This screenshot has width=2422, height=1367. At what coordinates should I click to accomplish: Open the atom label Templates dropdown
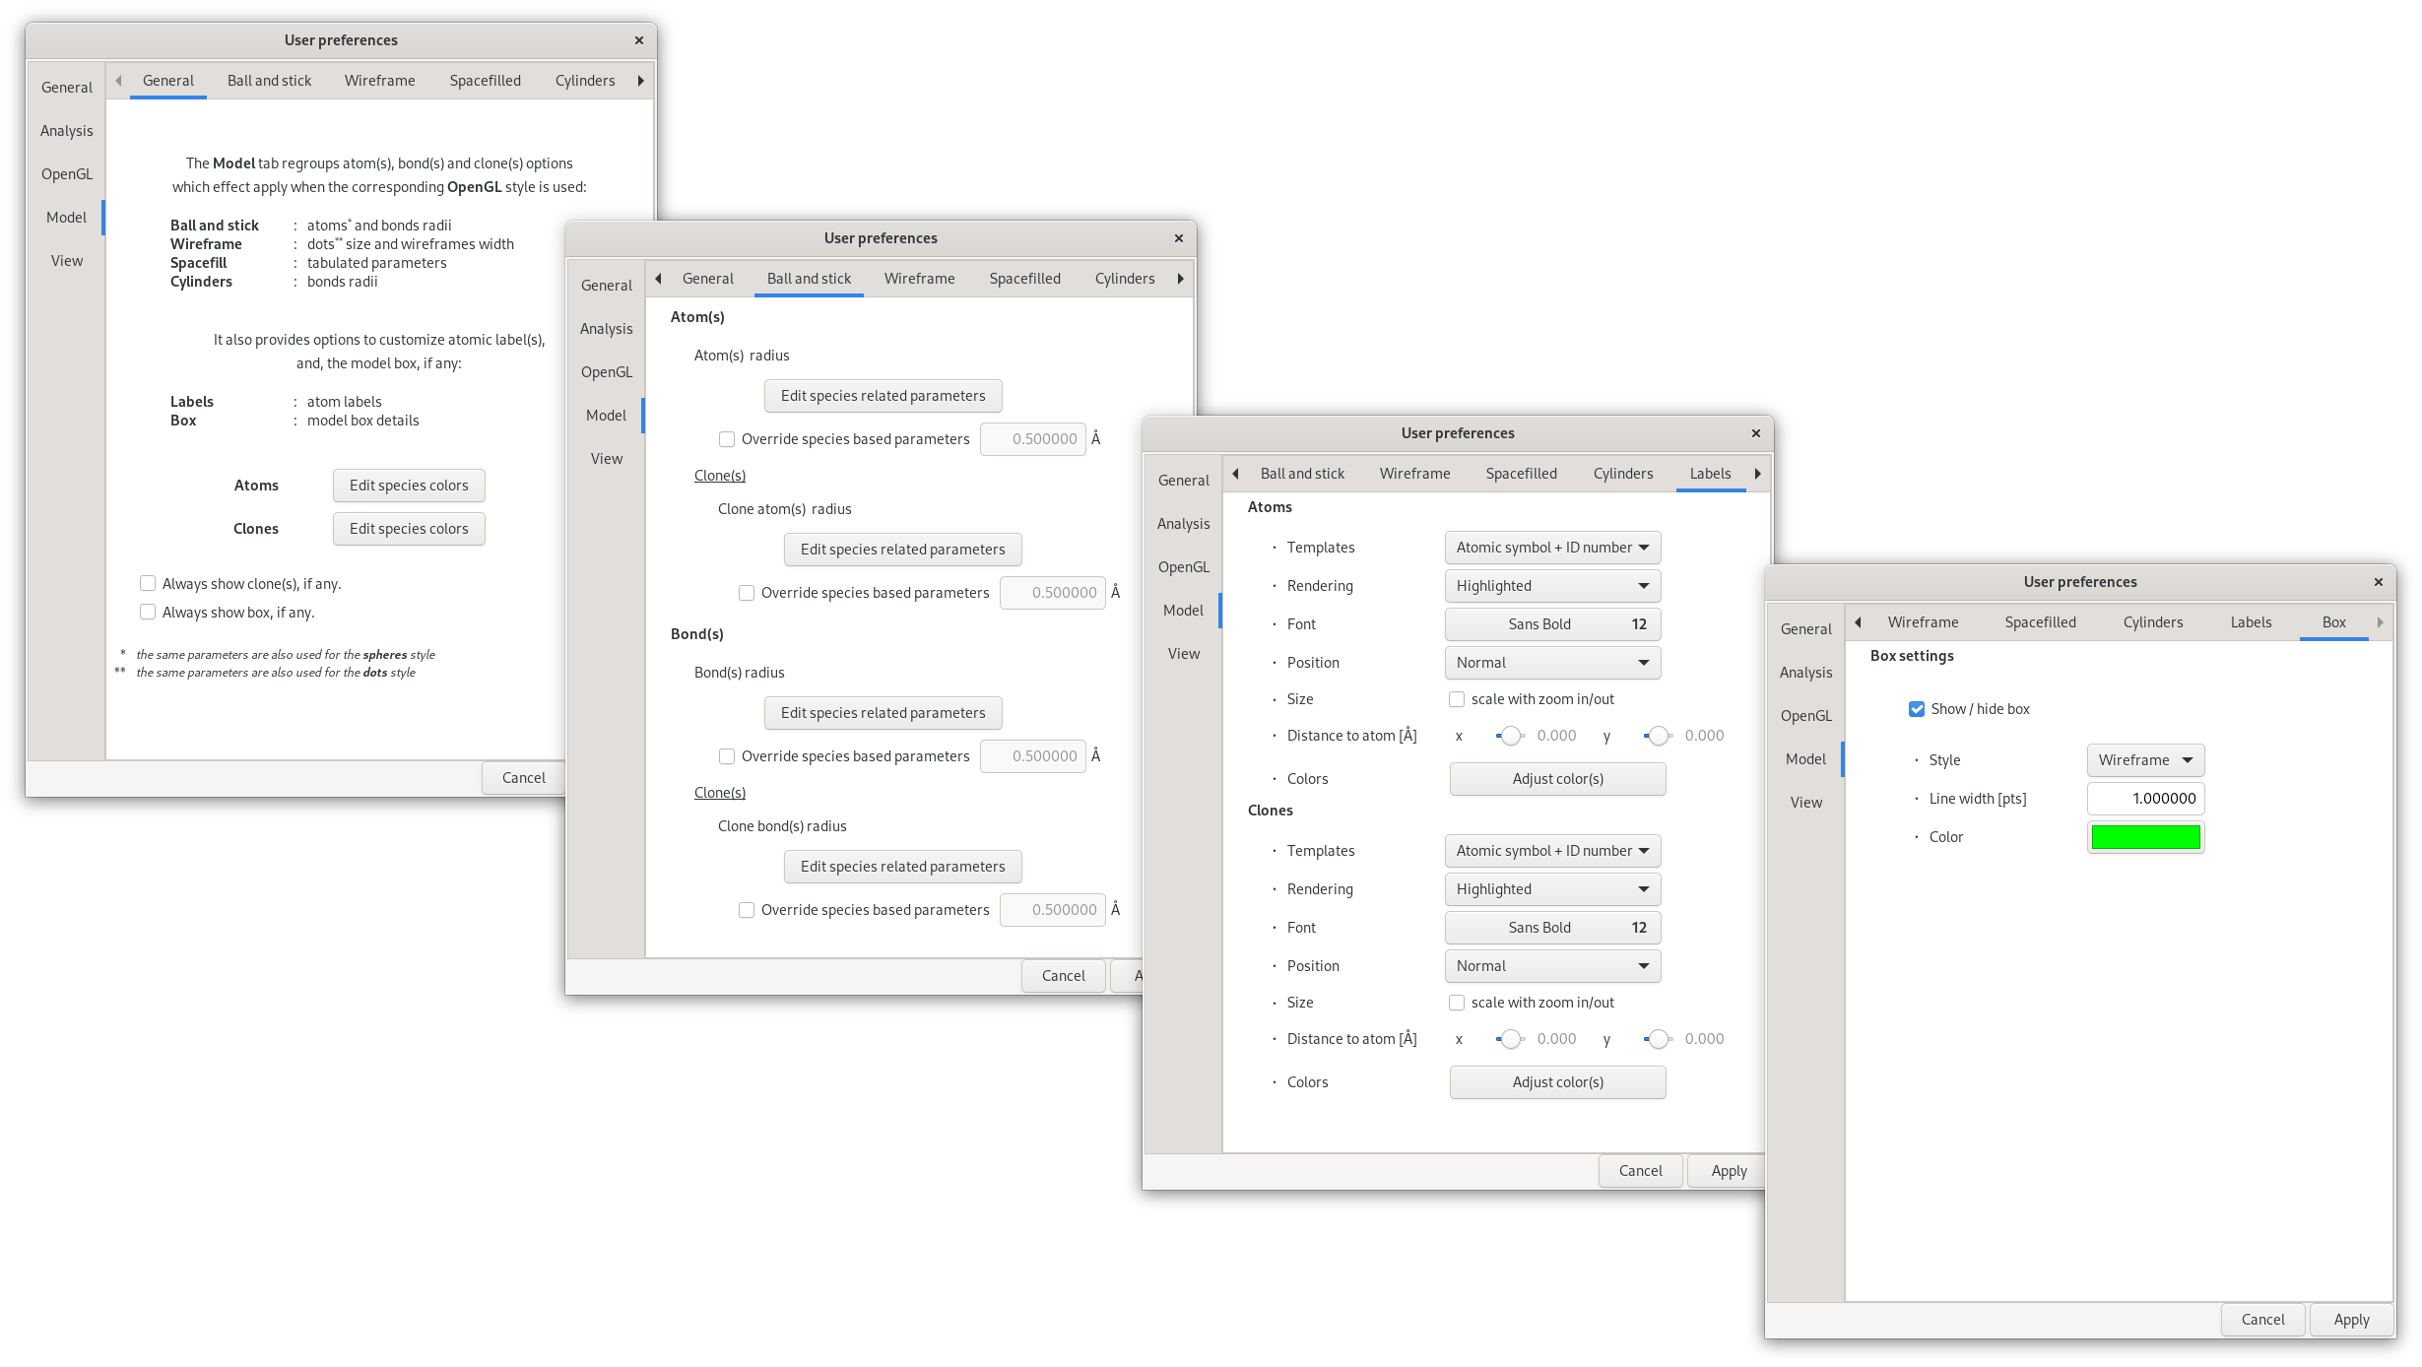pyautogui.click(x=1551, y=547)
